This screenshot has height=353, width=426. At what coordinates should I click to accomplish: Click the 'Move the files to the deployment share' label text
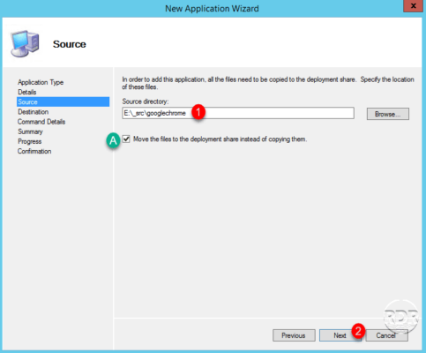click(x=220, y=139)
